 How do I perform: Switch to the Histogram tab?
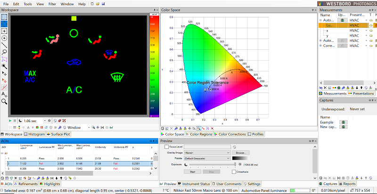(34, 134)
